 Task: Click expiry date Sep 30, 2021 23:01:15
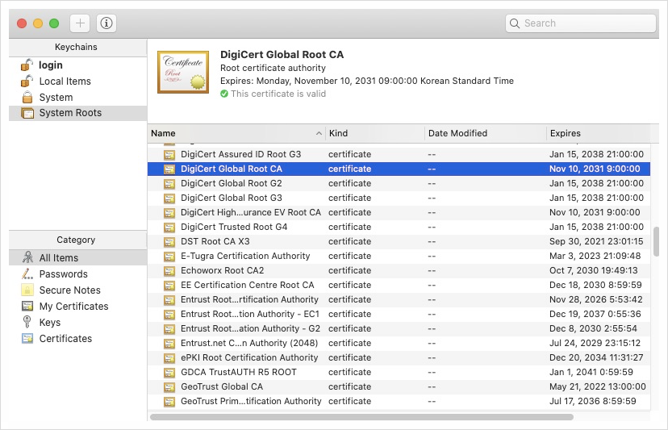tap(596, 242)
